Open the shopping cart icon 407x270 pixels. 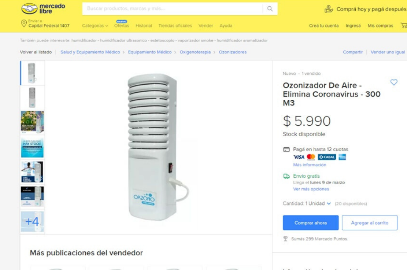pos(404,25)
